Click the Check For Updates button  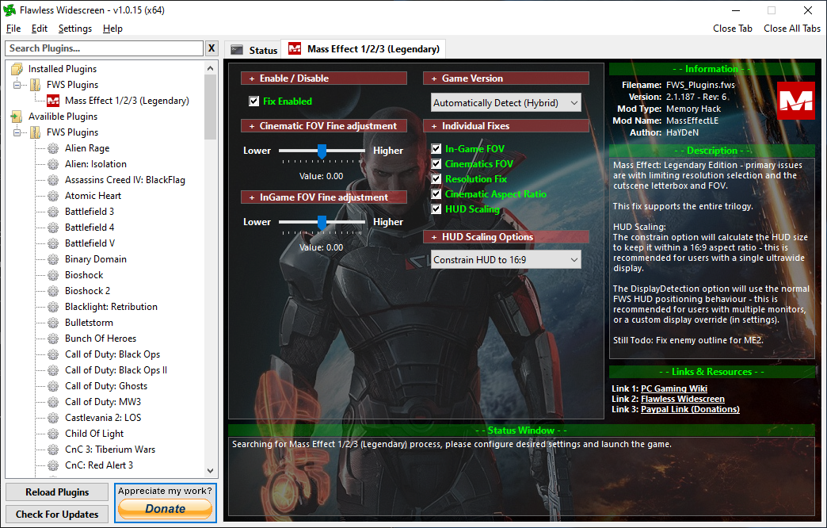[57, 515]
